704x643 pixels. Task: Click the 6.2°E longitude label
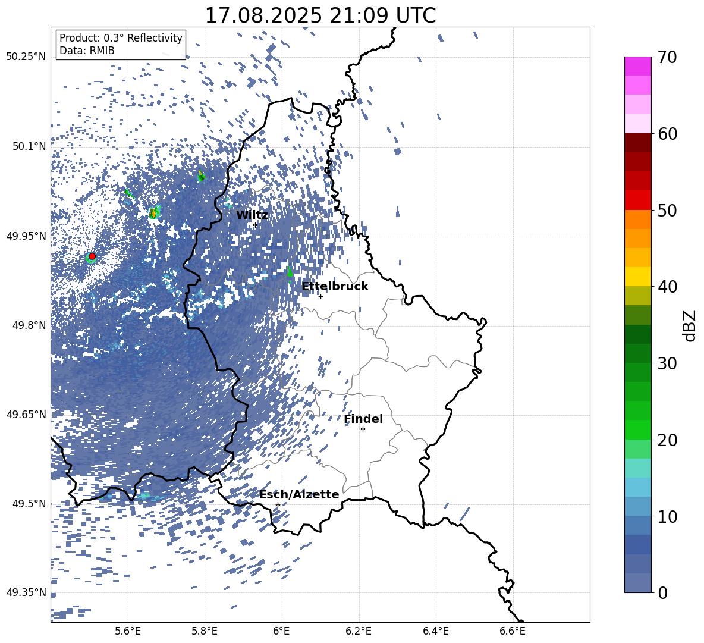pyautogui.click(x=359, y=631)
